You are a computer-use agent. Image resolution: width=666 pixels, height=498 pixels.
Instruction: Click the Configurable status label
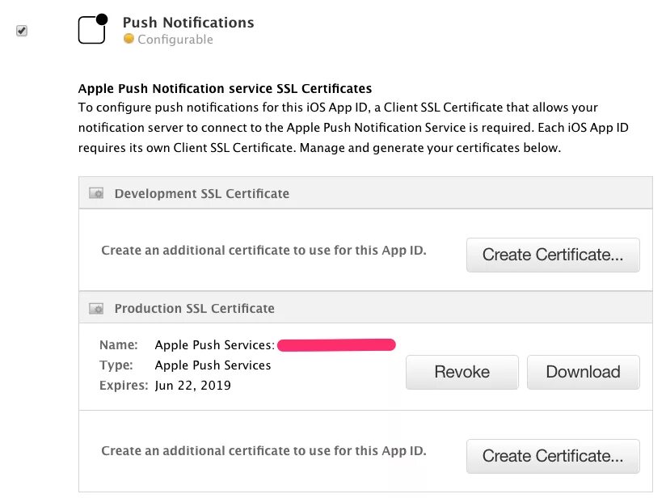tap(175, 40)
